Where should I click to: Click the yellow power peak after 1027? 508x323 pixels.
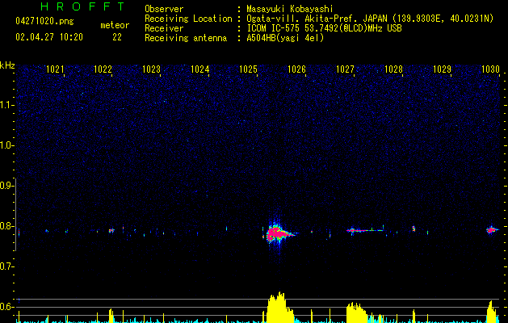click(x=356, y=313)
